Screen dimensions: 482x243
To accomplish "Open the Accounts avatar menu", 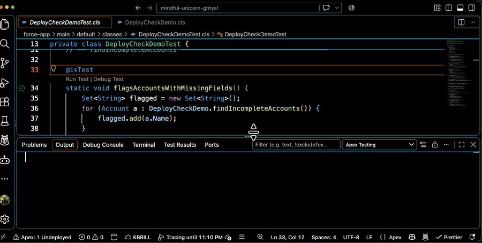I will coord(5,200).
